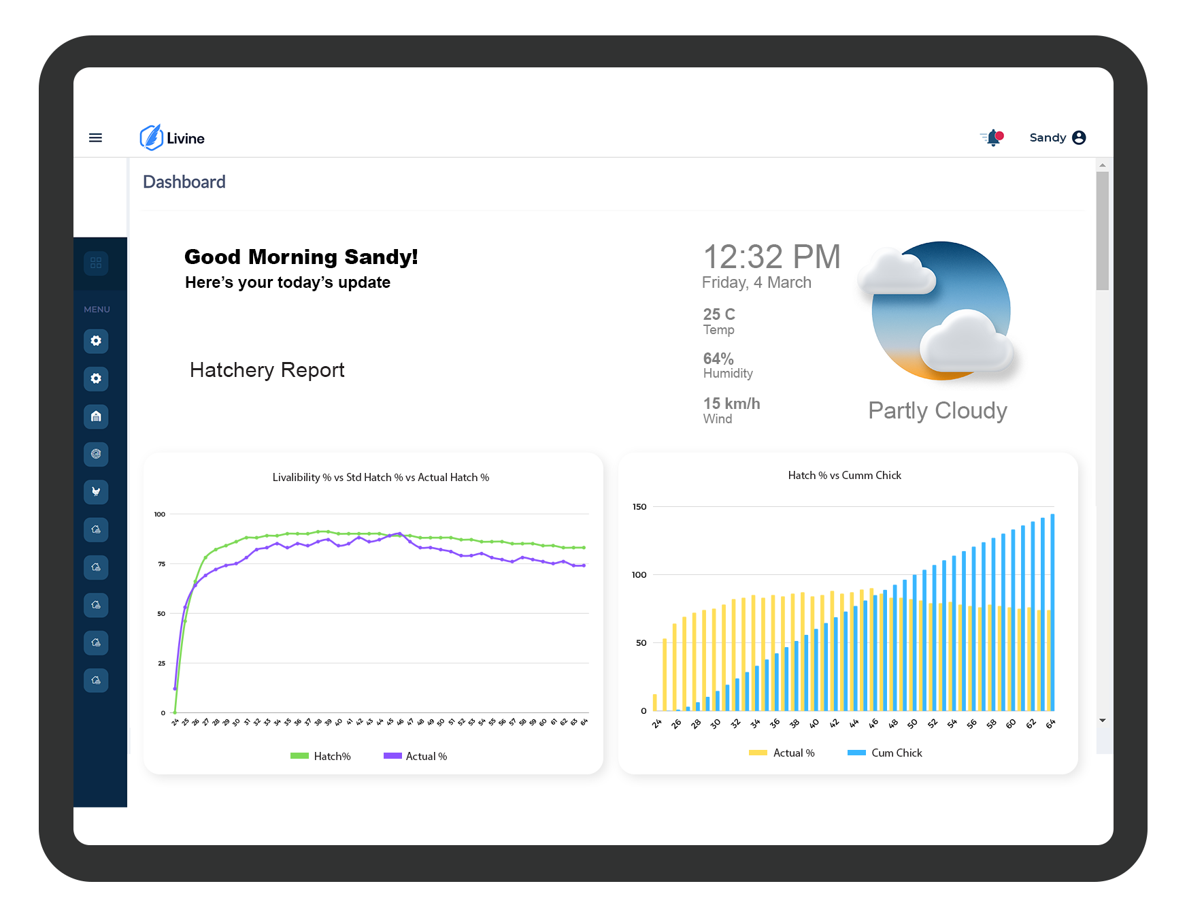Open the first farm house icon below the chicken

coord(96,529)
